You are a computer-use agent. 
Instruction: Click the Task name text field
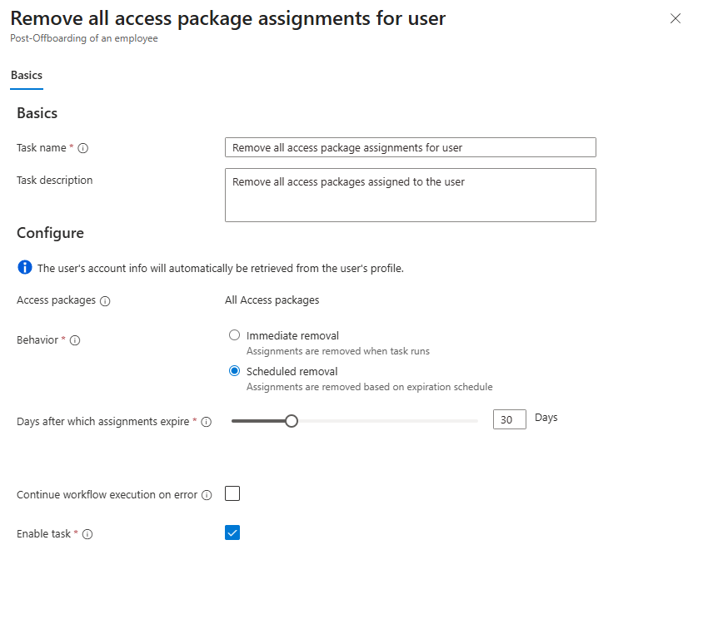pos(410,147)
